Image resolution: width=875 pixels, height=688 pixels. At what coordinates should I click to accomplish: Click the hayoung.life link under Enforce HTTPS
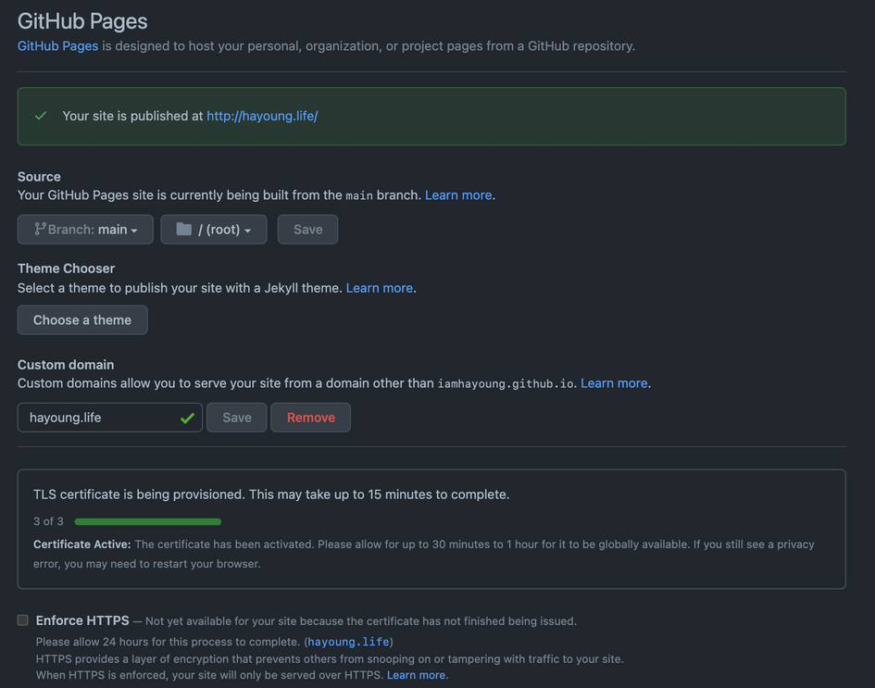coord(347,641)
